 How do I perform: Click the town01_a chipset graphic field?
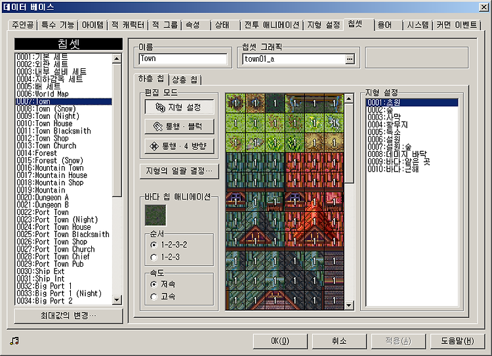(294, 59)
